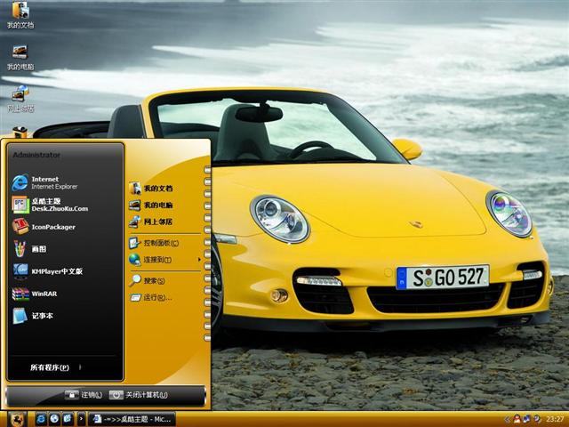Screen dimensions: 569x427
Task: Expand the quick launch overflow chevron
Action: (81, 418)
